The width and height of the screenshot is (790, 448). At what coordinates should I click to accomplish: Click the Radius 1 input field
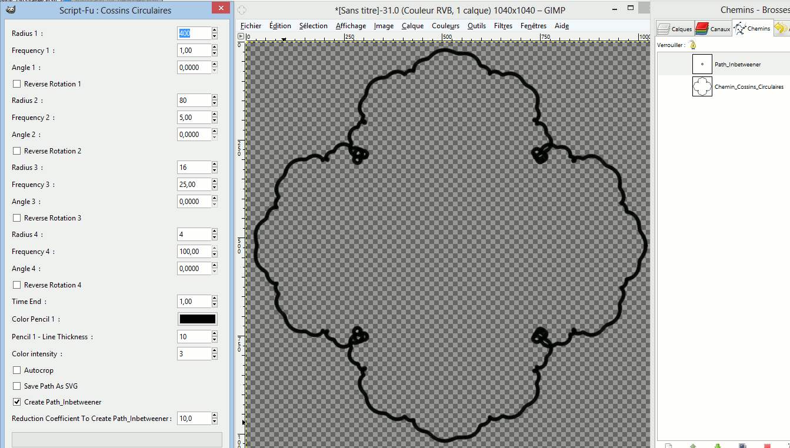point(194,34)
